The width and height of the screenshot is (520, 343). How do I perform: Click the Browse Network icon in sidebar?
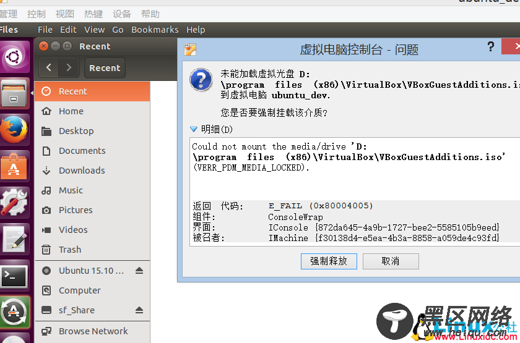click(x=46, y=331)
